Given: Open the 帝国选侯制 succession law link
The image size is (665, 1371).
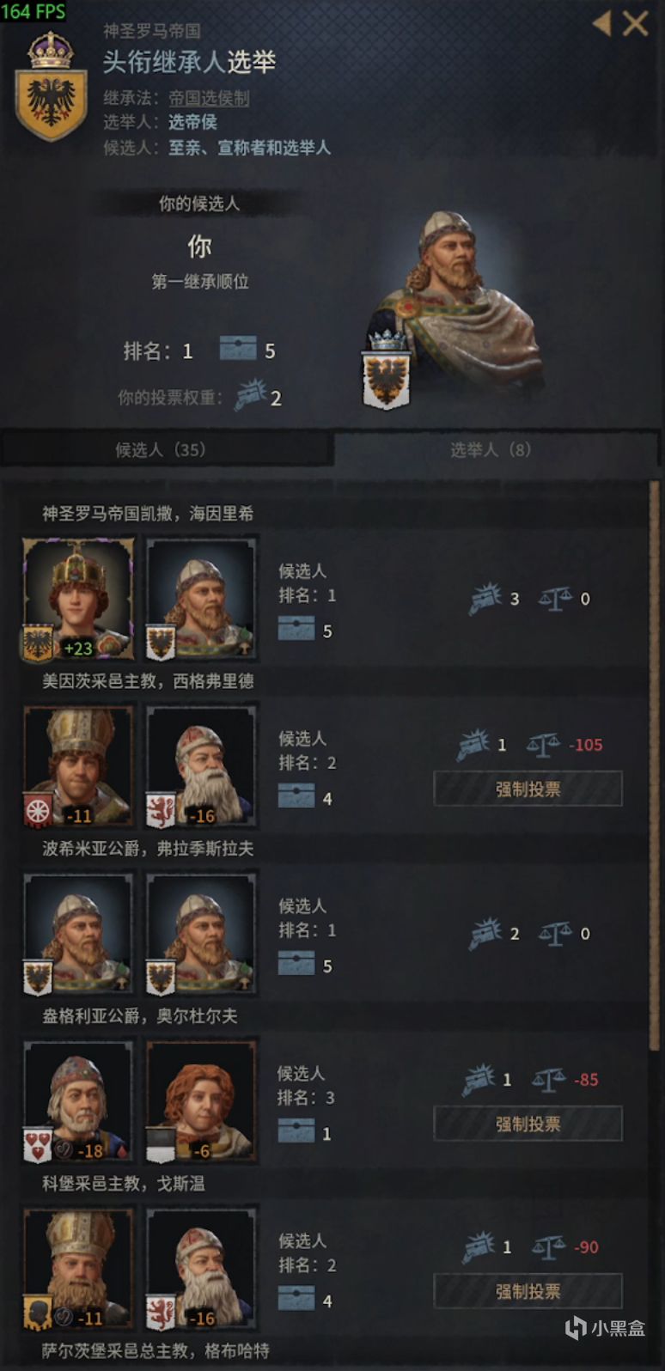Looking at the screenshot, I should (209, 98).
